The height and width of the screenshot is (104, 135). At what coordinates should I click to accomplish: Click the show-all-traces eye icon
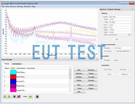pos(14,96)
